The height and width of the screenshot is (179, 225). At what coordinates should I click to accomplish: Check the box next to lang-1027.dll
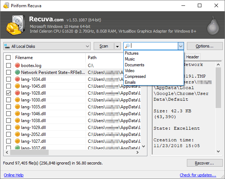click(x=8, y=141)
